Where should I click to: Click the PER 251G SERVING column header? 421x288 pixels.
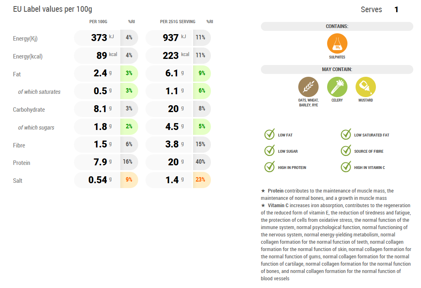178,22
